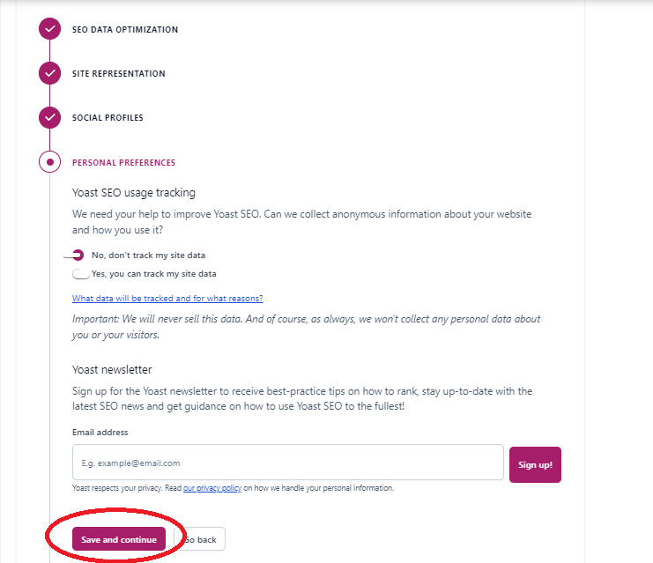Go back to the previous step
653x563 pixels.
click(x=202, y=539)
